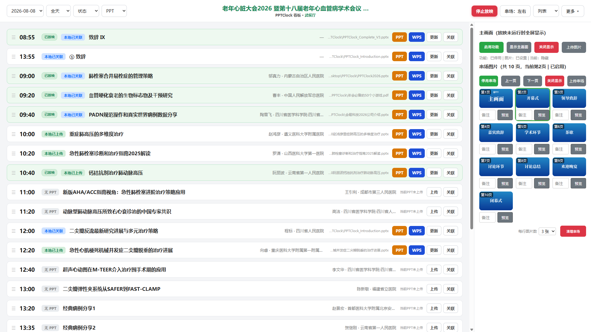
Task: Click 关闭显示 in 串场图片 section
Action: click(x=555, y=81)
